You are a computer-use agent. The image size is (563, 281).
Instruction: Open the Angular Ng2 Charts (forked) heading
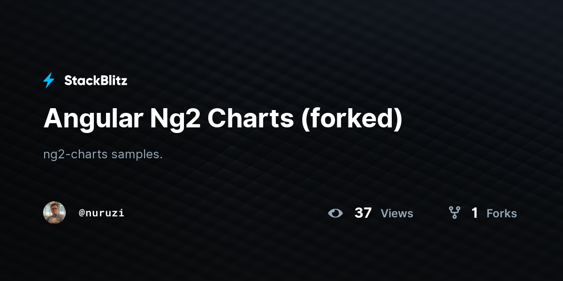[x=223, y=119]
